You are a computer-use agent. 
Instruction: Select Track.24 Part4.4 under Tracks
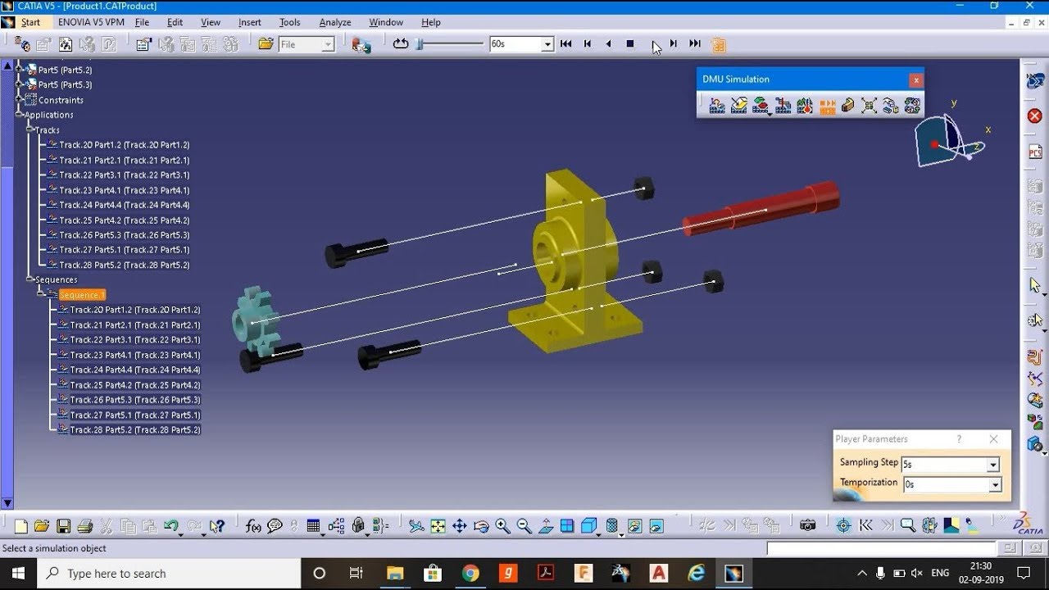[x=125, y=205]
